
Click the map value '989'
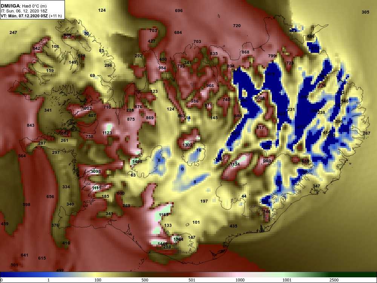tap(267, 161)
